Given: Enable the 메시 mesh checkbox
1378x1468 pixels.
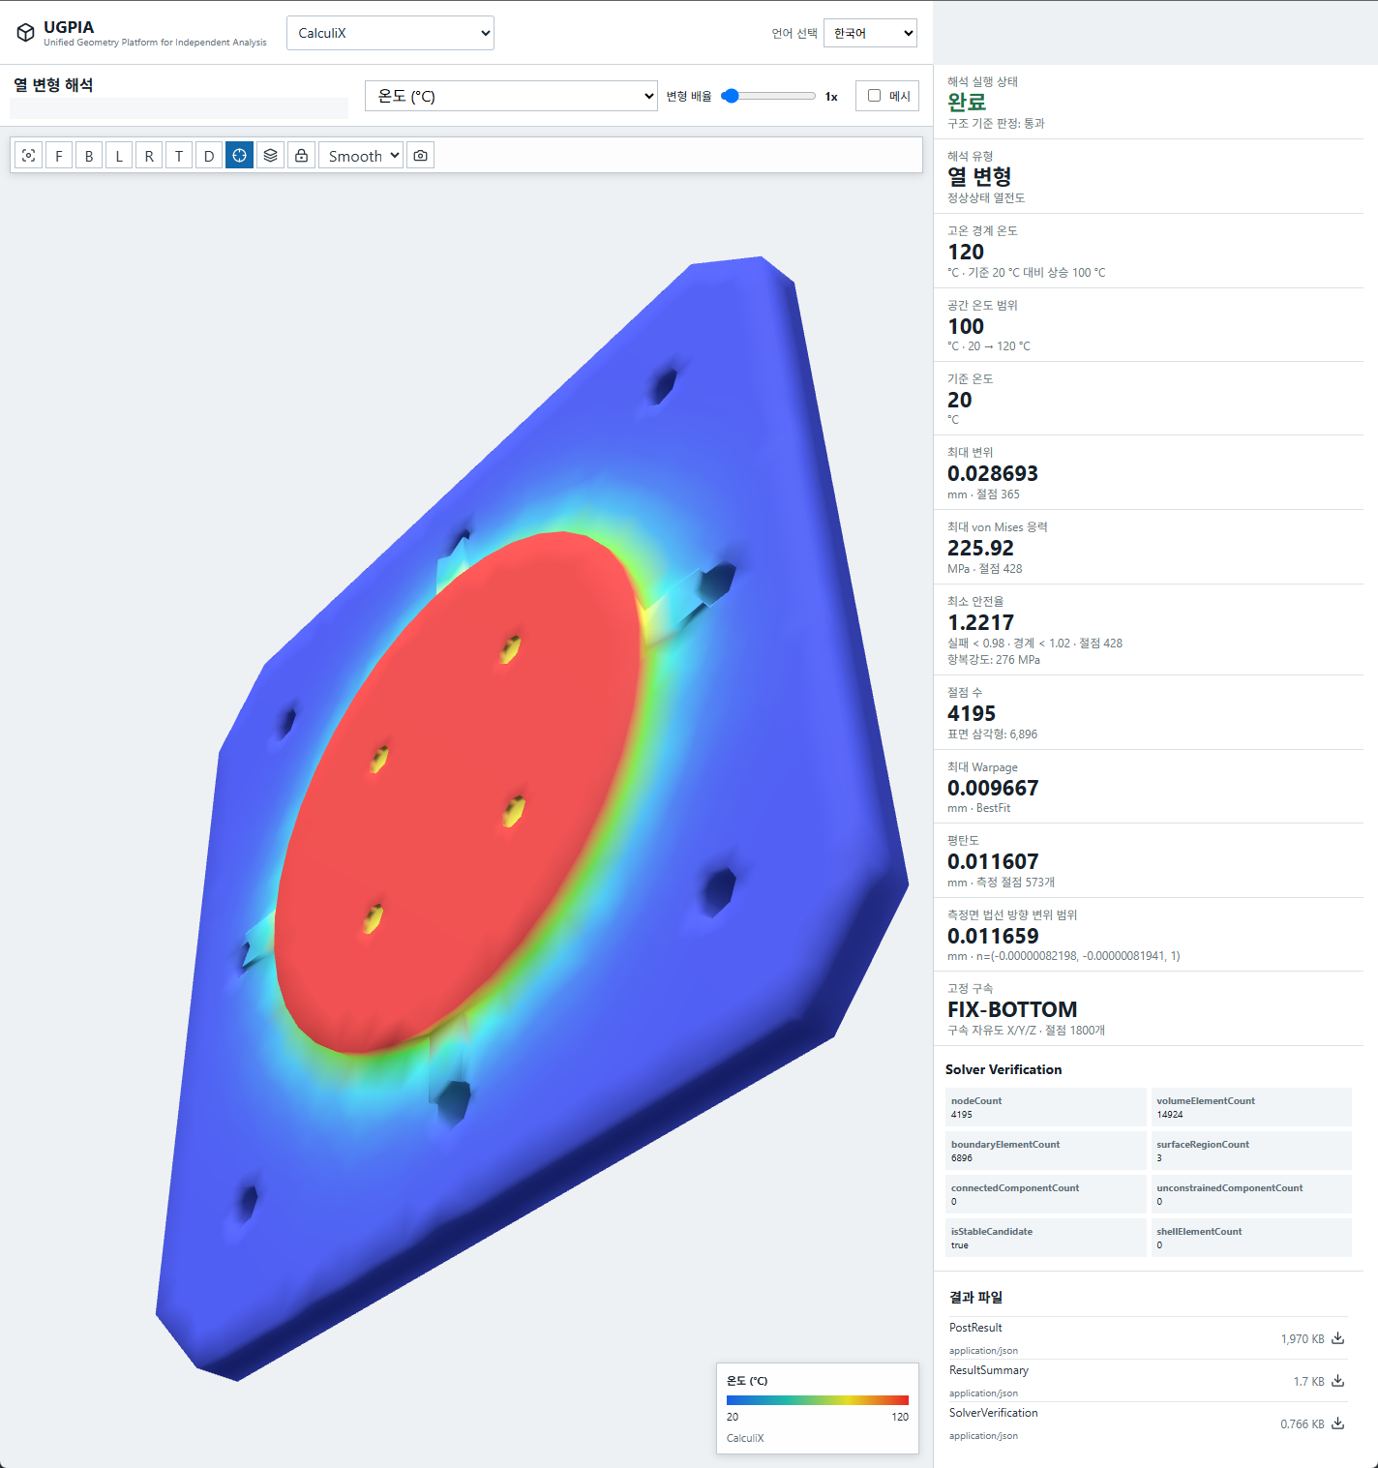Looking at the screenshot, I should click(x=875, y=96).
